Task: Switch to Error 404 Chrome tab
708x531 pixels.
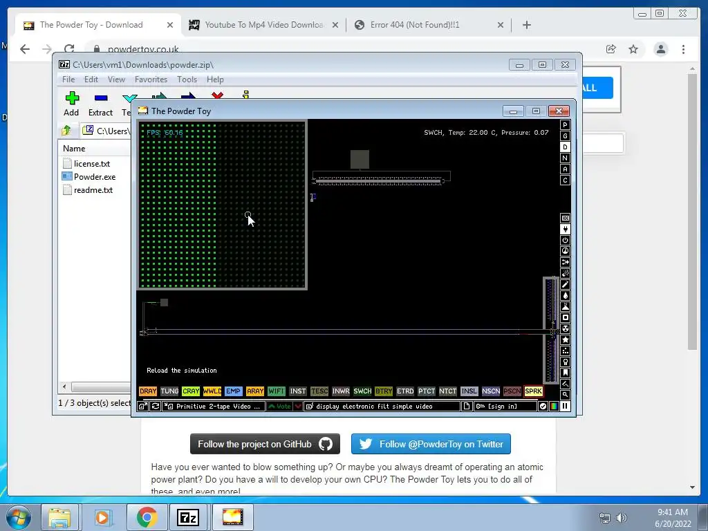Action: 429,25
